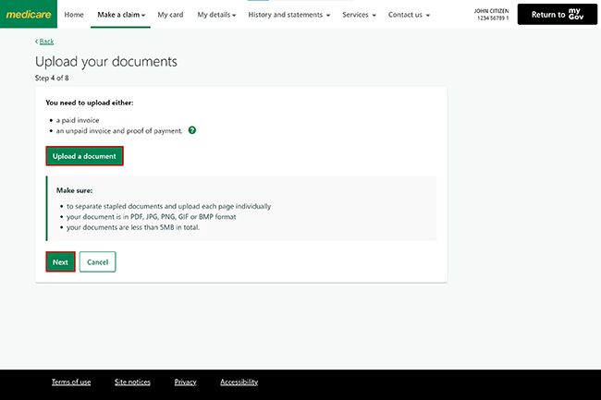Open the My card menu item

click(170, 15)
